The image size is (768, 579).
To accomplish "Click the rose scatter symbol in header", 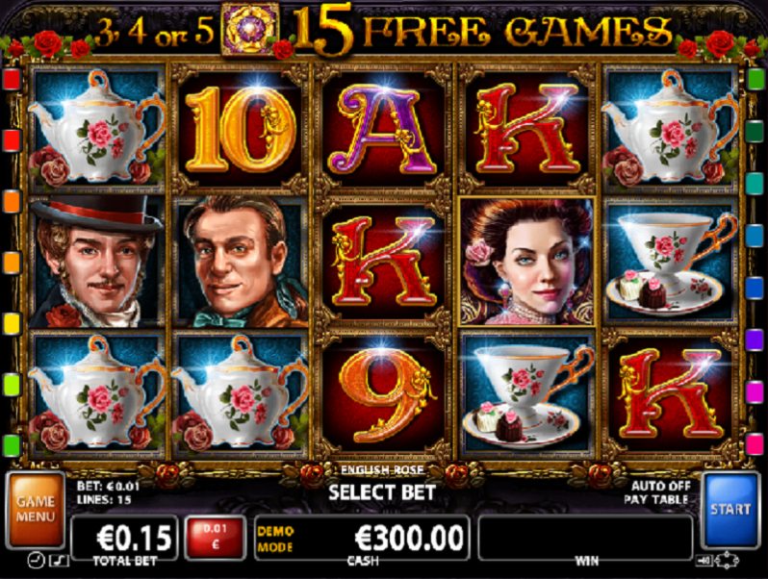I will tap(250, 29).
